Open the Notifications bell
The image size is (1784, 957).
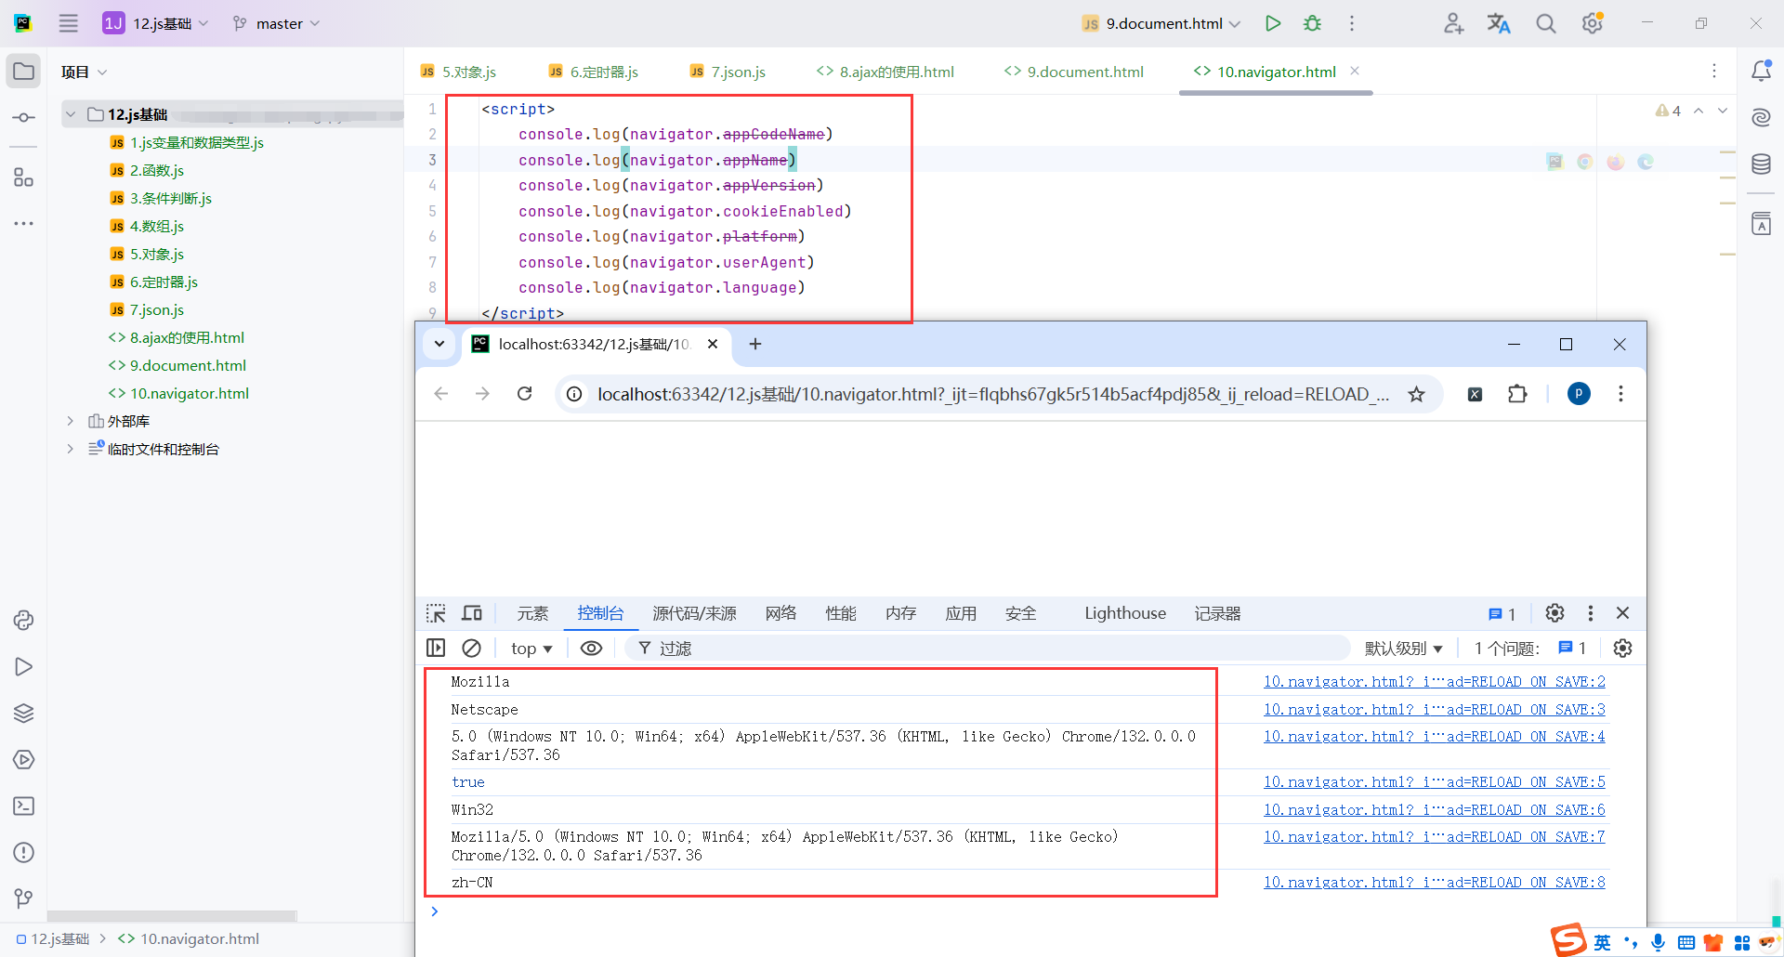click(1761, 71)
